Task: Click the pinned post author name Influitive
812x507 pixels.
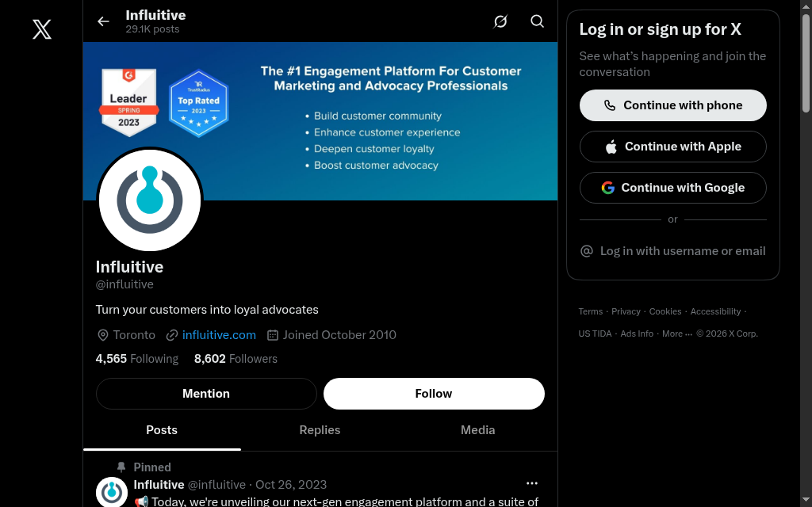Action: pos(159,485)
